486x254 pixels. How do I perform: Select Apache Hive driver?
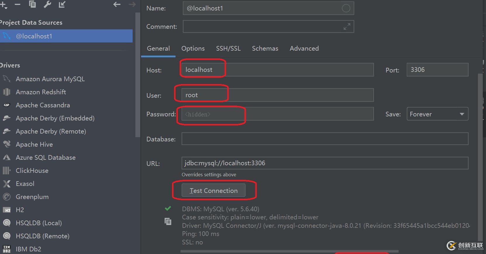(34, 144)
